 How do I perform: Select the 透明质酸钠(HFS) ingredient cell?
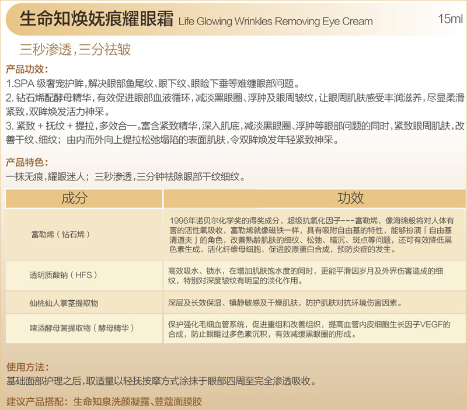coord(62,275)
